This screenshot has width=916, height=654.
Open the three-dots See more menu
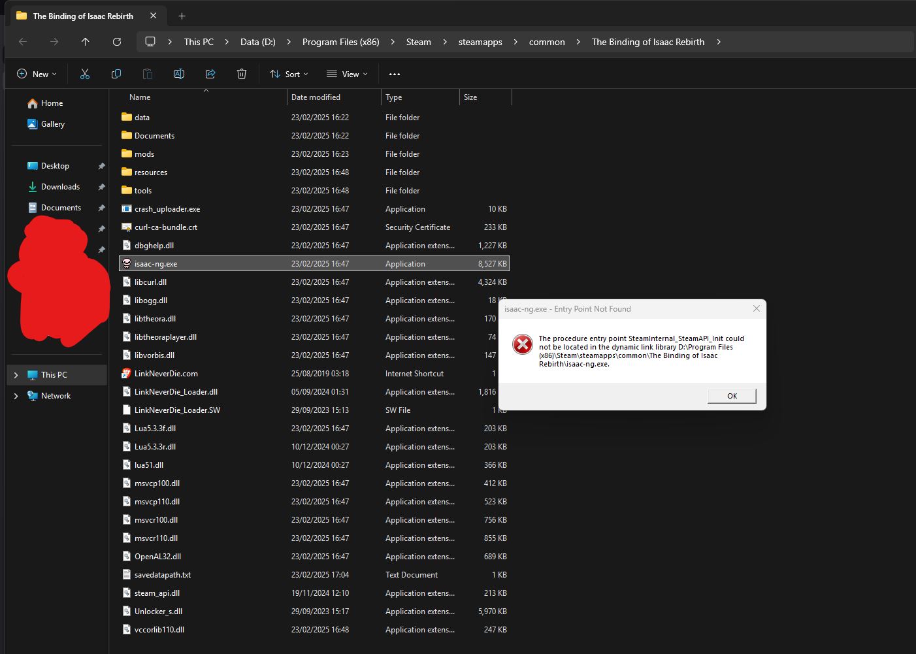394,74
